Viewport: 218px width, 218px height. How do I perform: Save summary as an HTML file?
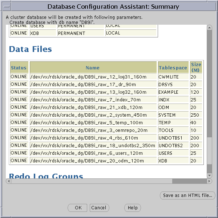187,195
